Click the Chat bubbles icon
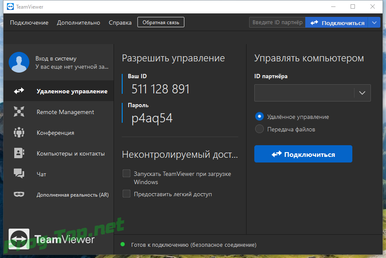Image resolution: width=386 pixels, height=258 pixels. tap(19, 173)
